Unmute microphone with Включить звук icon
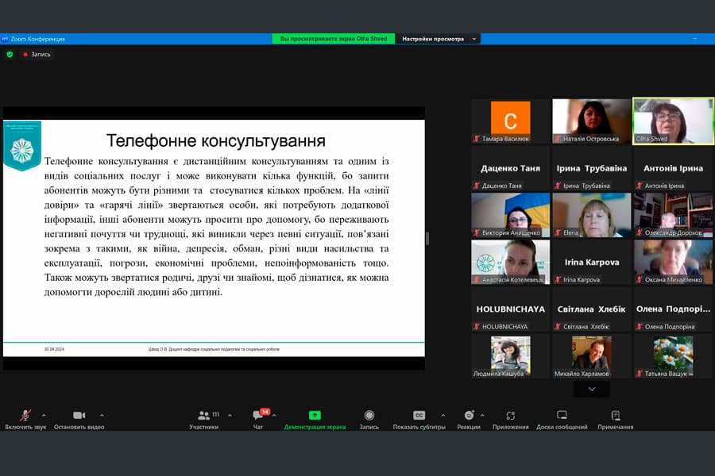The width and height of the screenshot is (715, 476). click(x=25, y=416)
